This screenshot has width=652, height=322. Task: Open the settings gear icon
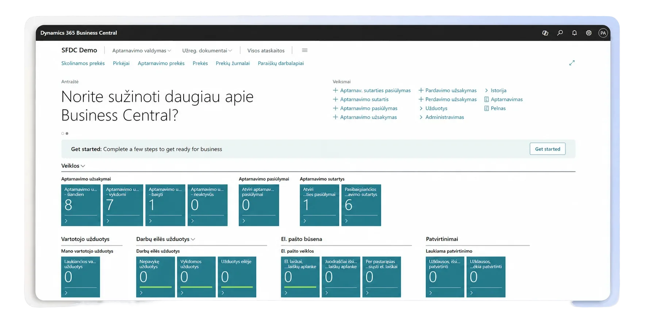coord(588,33)
